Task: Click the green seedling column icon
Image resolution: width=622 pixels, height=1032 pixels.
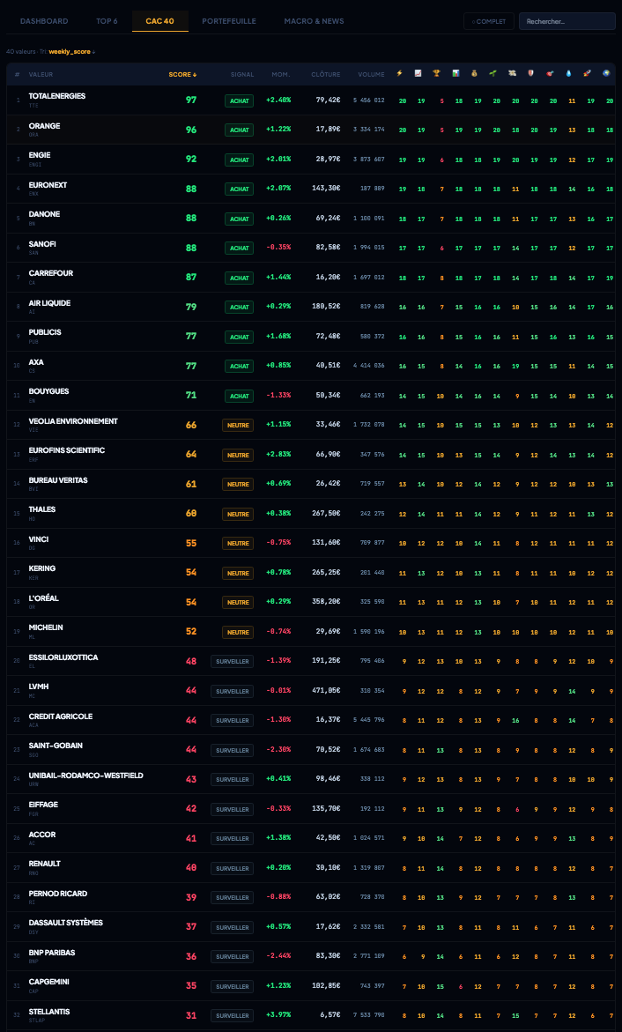Action: [x=493, y=73]
